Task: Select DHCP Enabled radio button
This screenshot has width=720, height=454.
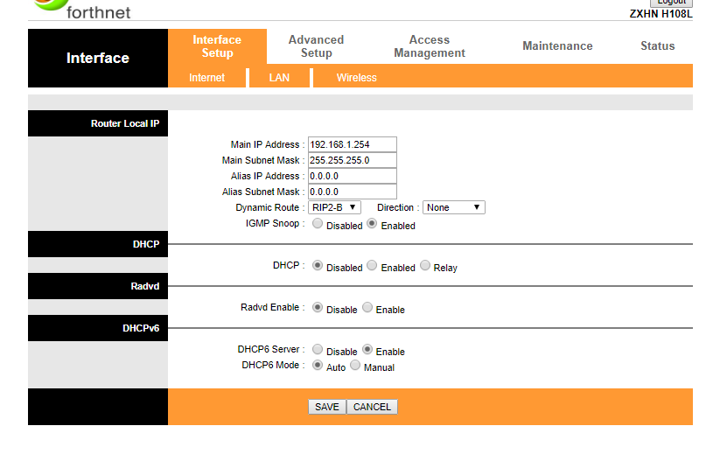Action: (x=372, y=265)
